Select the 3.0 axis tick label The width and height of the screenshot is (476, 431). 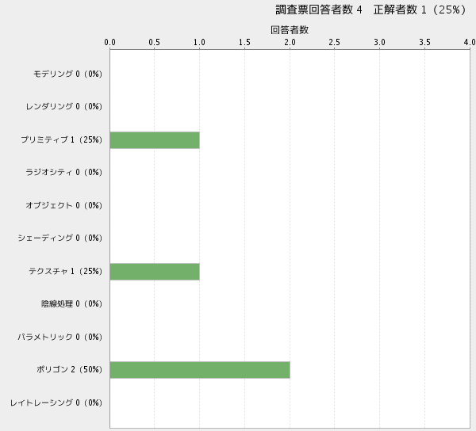(380, 42)
